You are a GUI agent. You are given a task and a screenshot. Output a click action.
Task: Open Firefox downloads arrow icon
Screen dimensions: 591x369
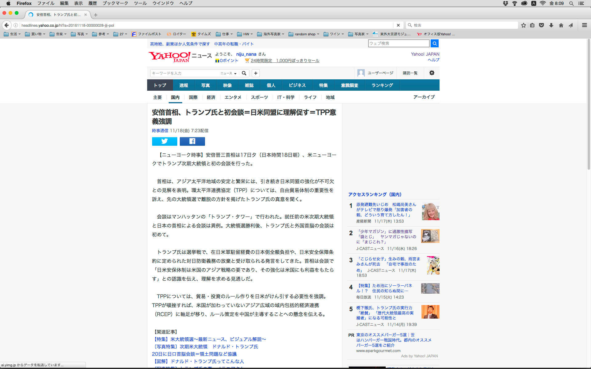click(x=551, y=25)
